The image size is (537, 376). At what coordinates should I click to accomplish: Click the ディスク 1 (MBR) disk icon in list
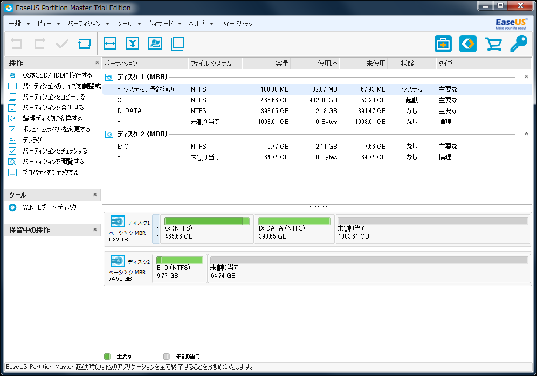click(109, 77)
